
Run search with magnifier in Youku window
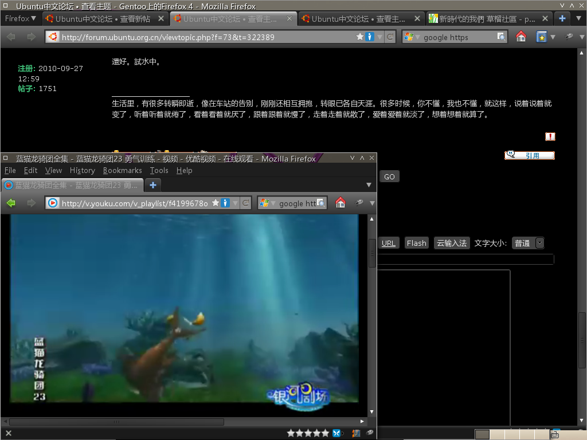tap(321, 203)
